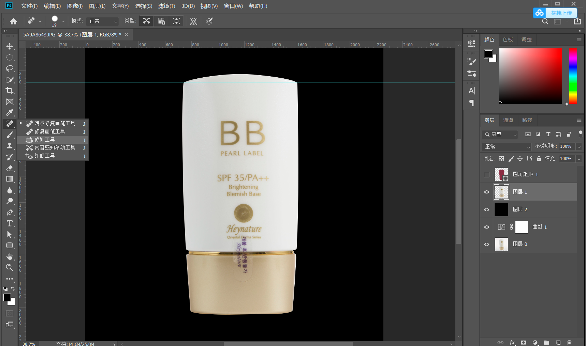
Task: Select the Rounded Rectangle shape tool
Action: tap(10, 246)
